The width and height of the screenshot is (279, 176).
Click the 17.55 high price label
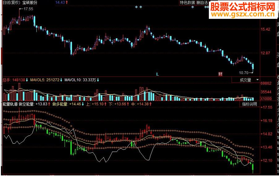(x=28, y=9)
